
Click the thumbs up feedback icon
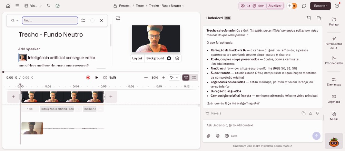[x=310, y=113]
